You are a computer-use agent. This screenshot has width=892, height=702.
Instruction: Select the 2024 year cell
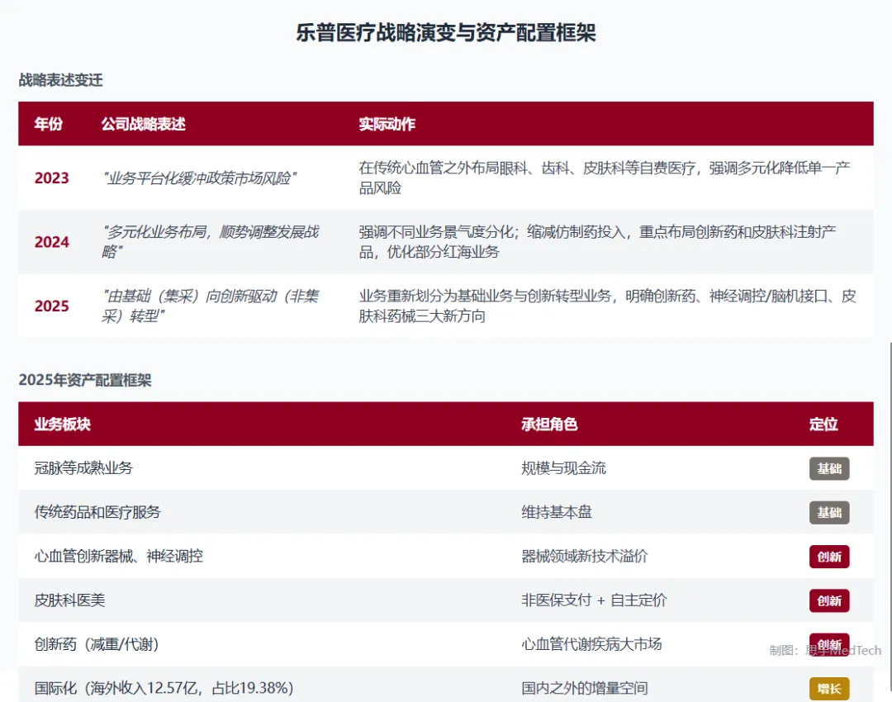coord(52,242)
